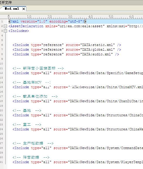Click the 生产栏数据 comment

33,143
